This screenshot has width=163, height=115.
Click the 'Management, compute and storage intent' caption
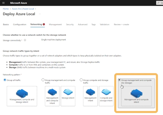tap(22, 101)
